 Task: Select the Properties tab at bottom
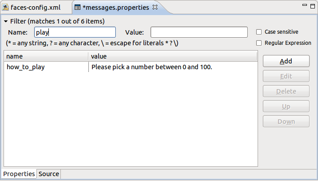tap(19, 174)
